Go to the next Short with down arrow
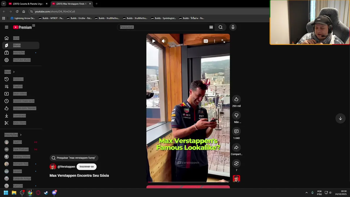 340,118
